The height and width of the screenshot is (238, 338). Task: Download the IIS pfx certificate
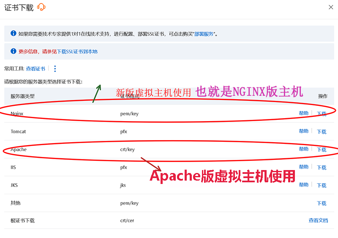click(x=322, y=168)
